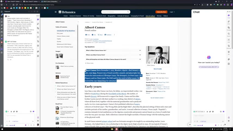Click the Subscribe Now button

point(161,12)
